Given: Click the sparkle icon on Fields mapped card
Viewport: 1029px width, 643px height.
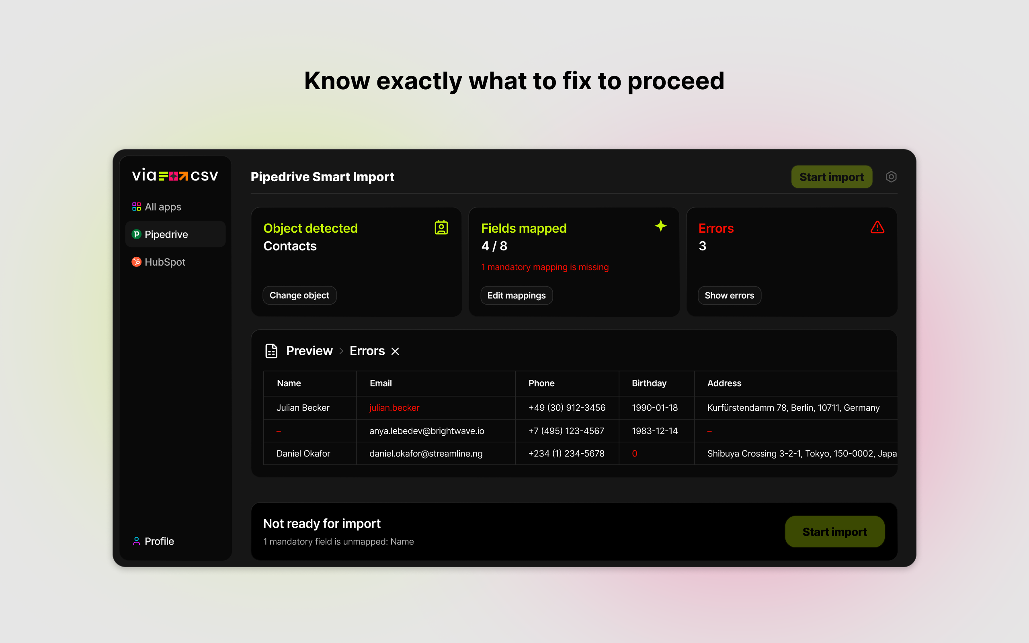Looking at the screenshot, I should (661, 226).
